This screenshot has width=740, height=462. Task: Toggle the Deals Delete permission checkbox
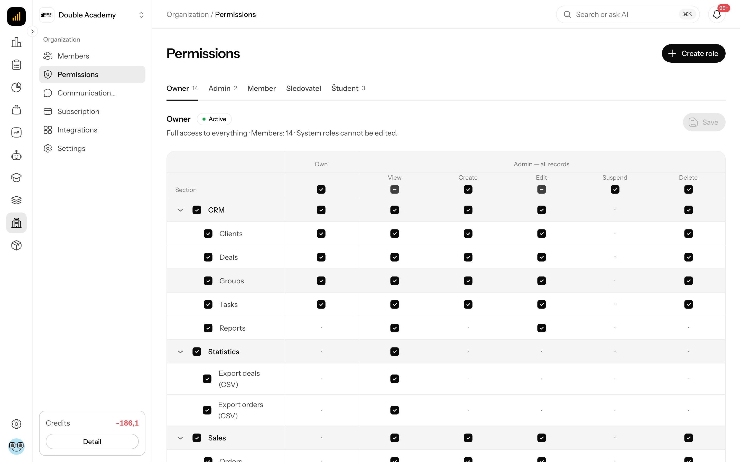pos(688,257)
